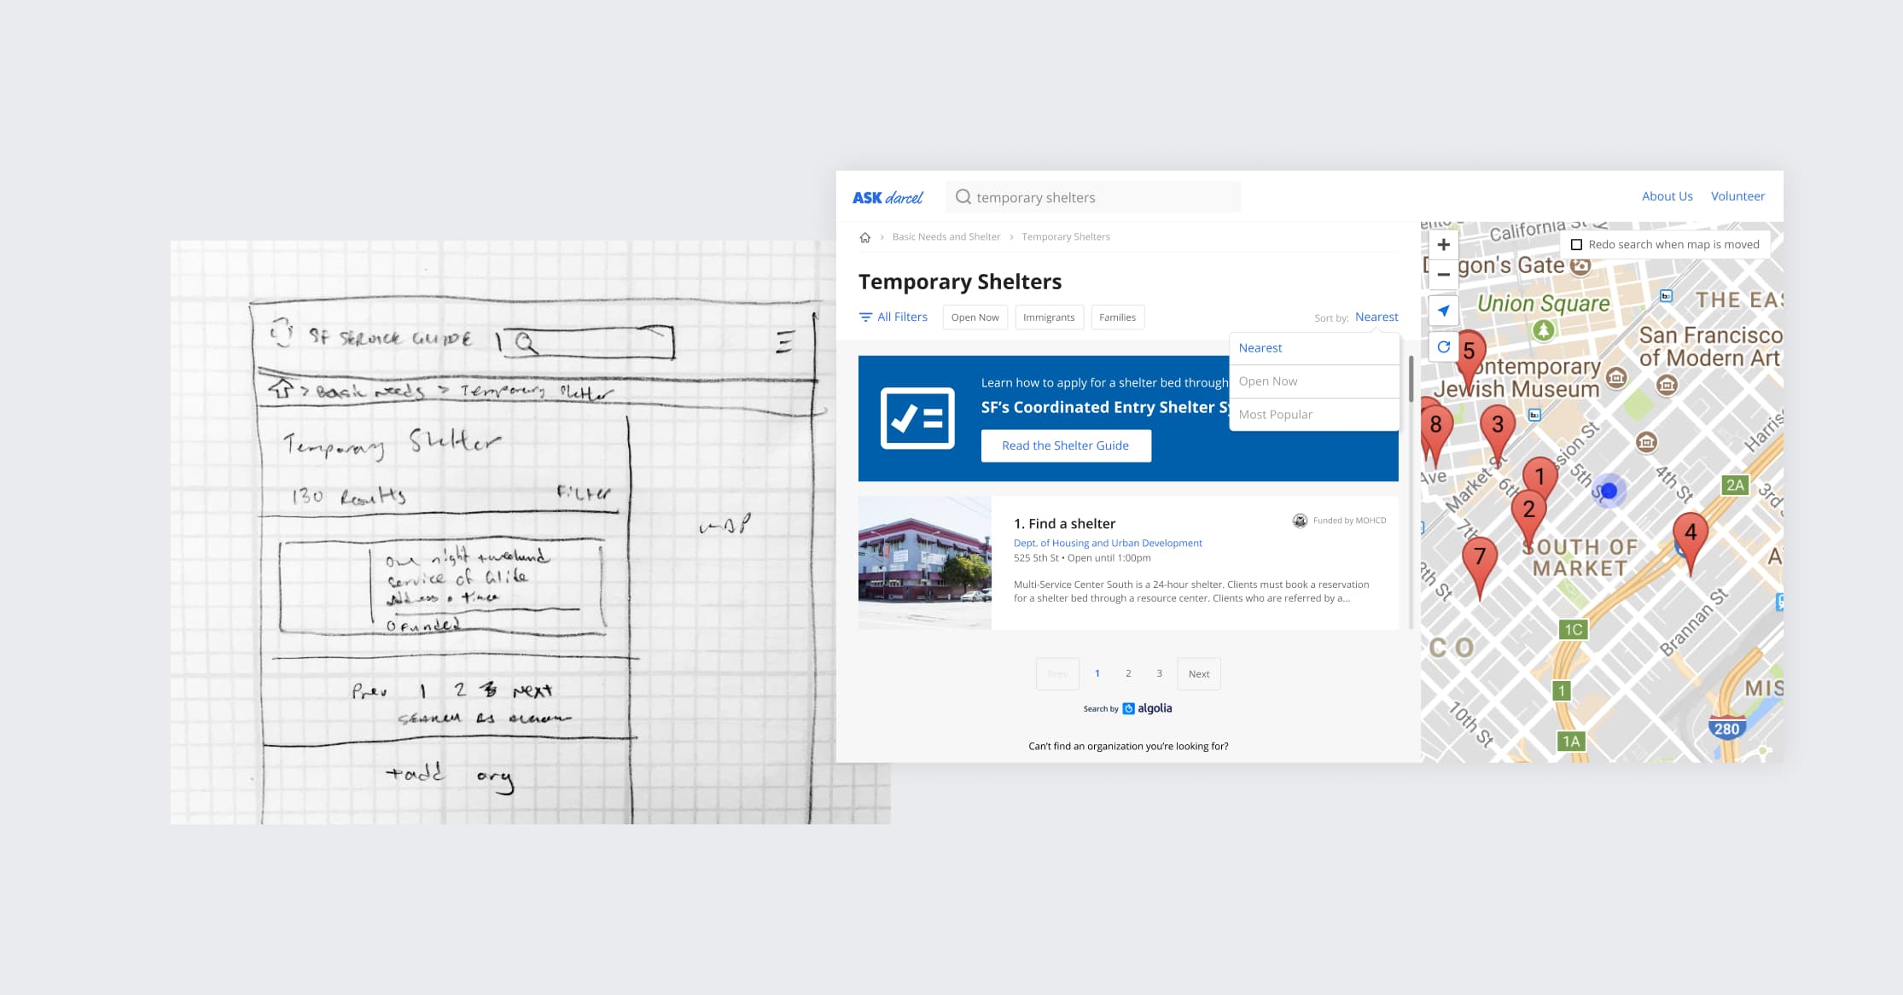Click the Algolia logo
Image resolution: width=1903 pixels, height=995 pixels.
(1147, 708)
